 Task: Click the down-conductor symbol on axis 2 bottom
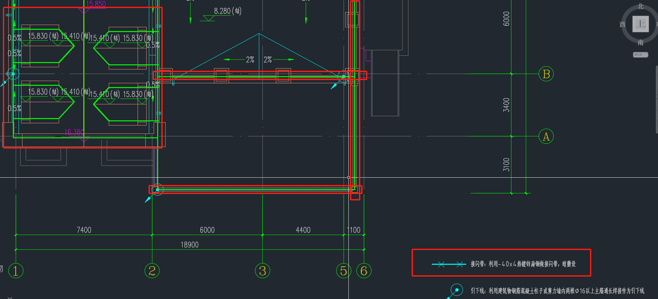pos(157,190)
